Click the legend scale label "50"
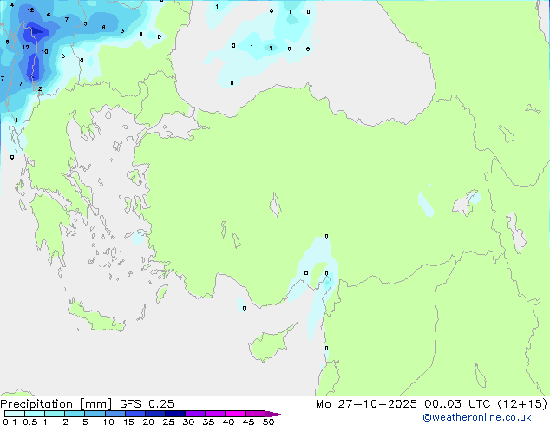This screenshot has width=550, height=425. [268, 422]
